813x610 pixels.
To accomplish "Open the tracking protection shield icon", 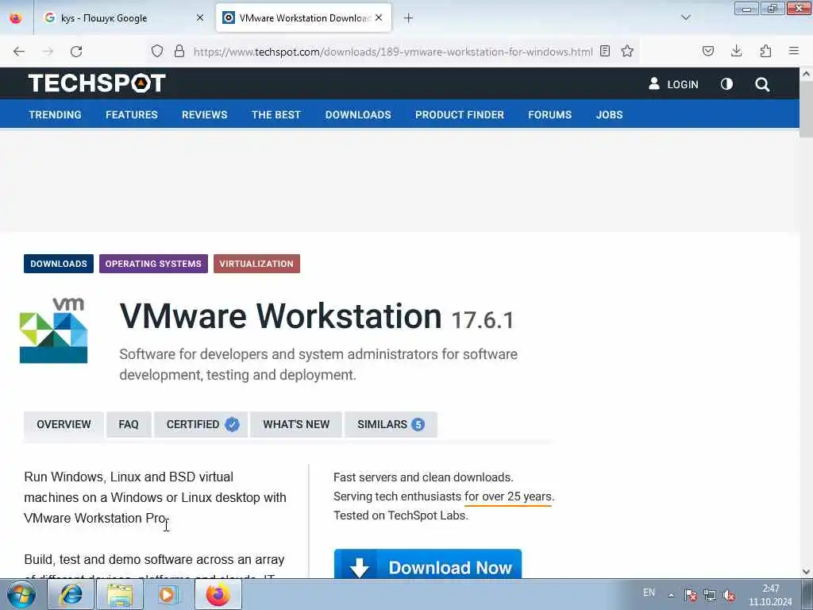I will (157, 51).
